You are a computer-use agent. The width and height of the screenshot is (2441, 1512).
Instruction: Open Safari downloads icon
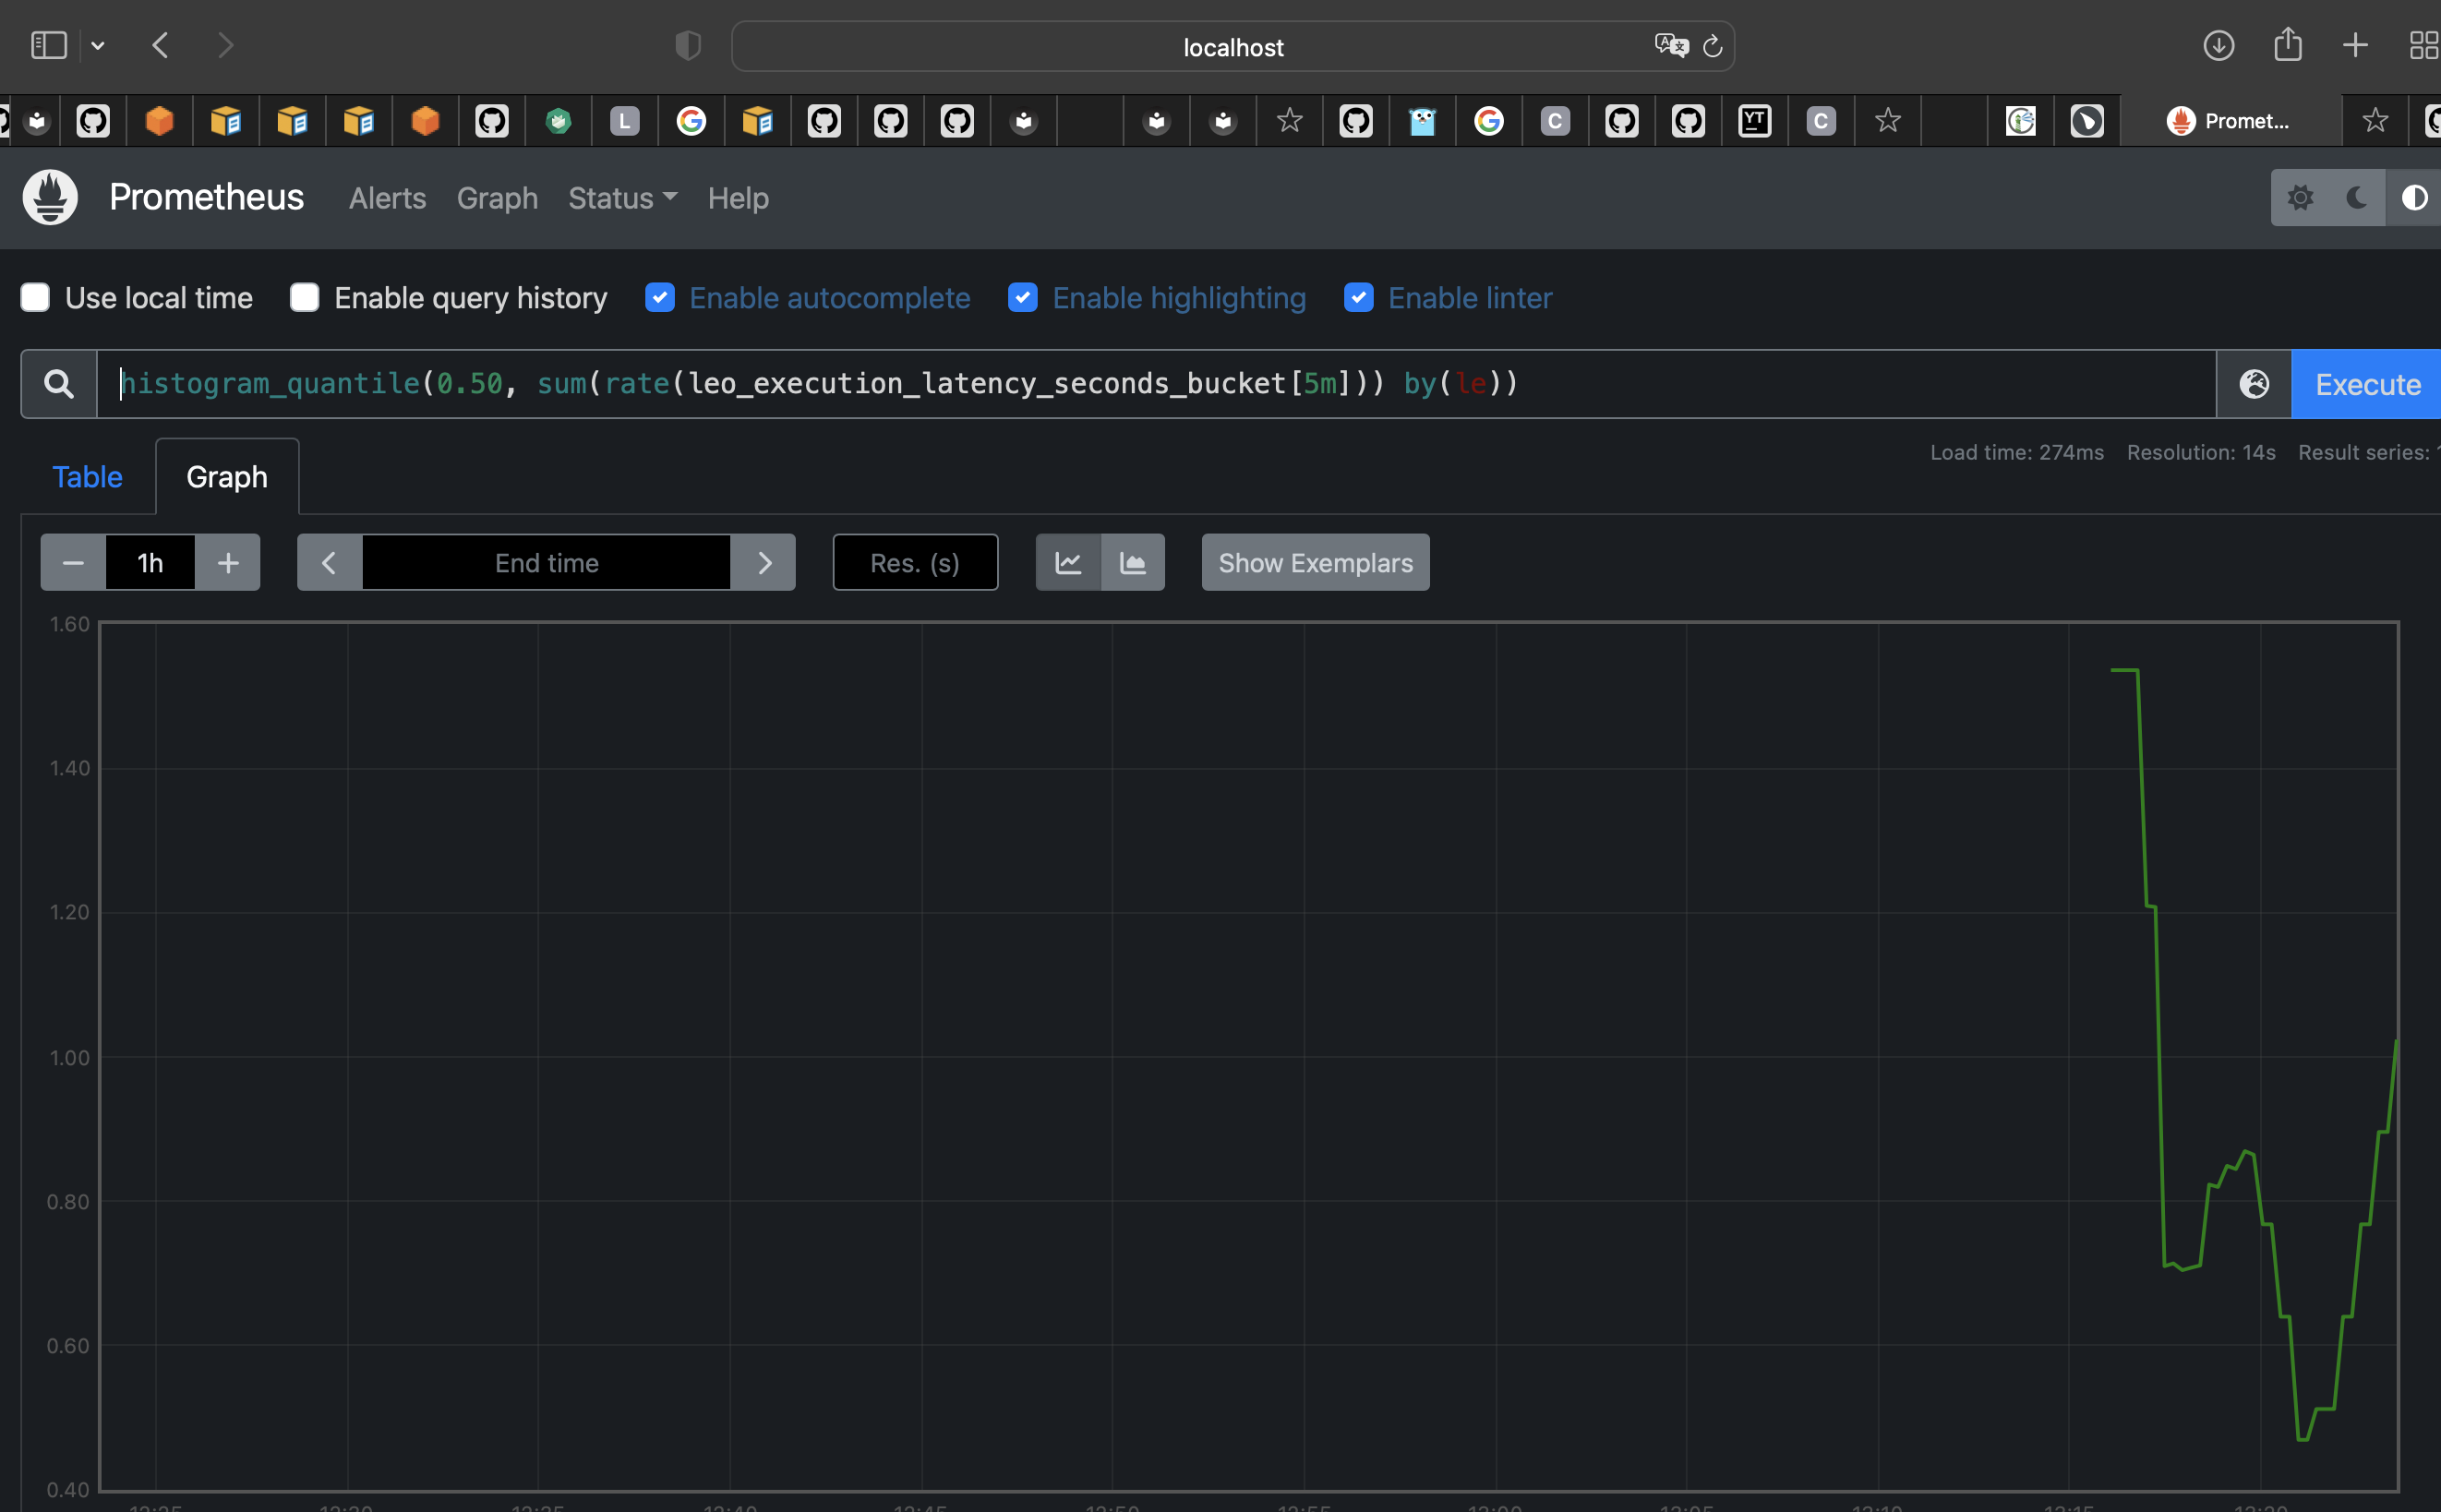tap(2218, 46)
